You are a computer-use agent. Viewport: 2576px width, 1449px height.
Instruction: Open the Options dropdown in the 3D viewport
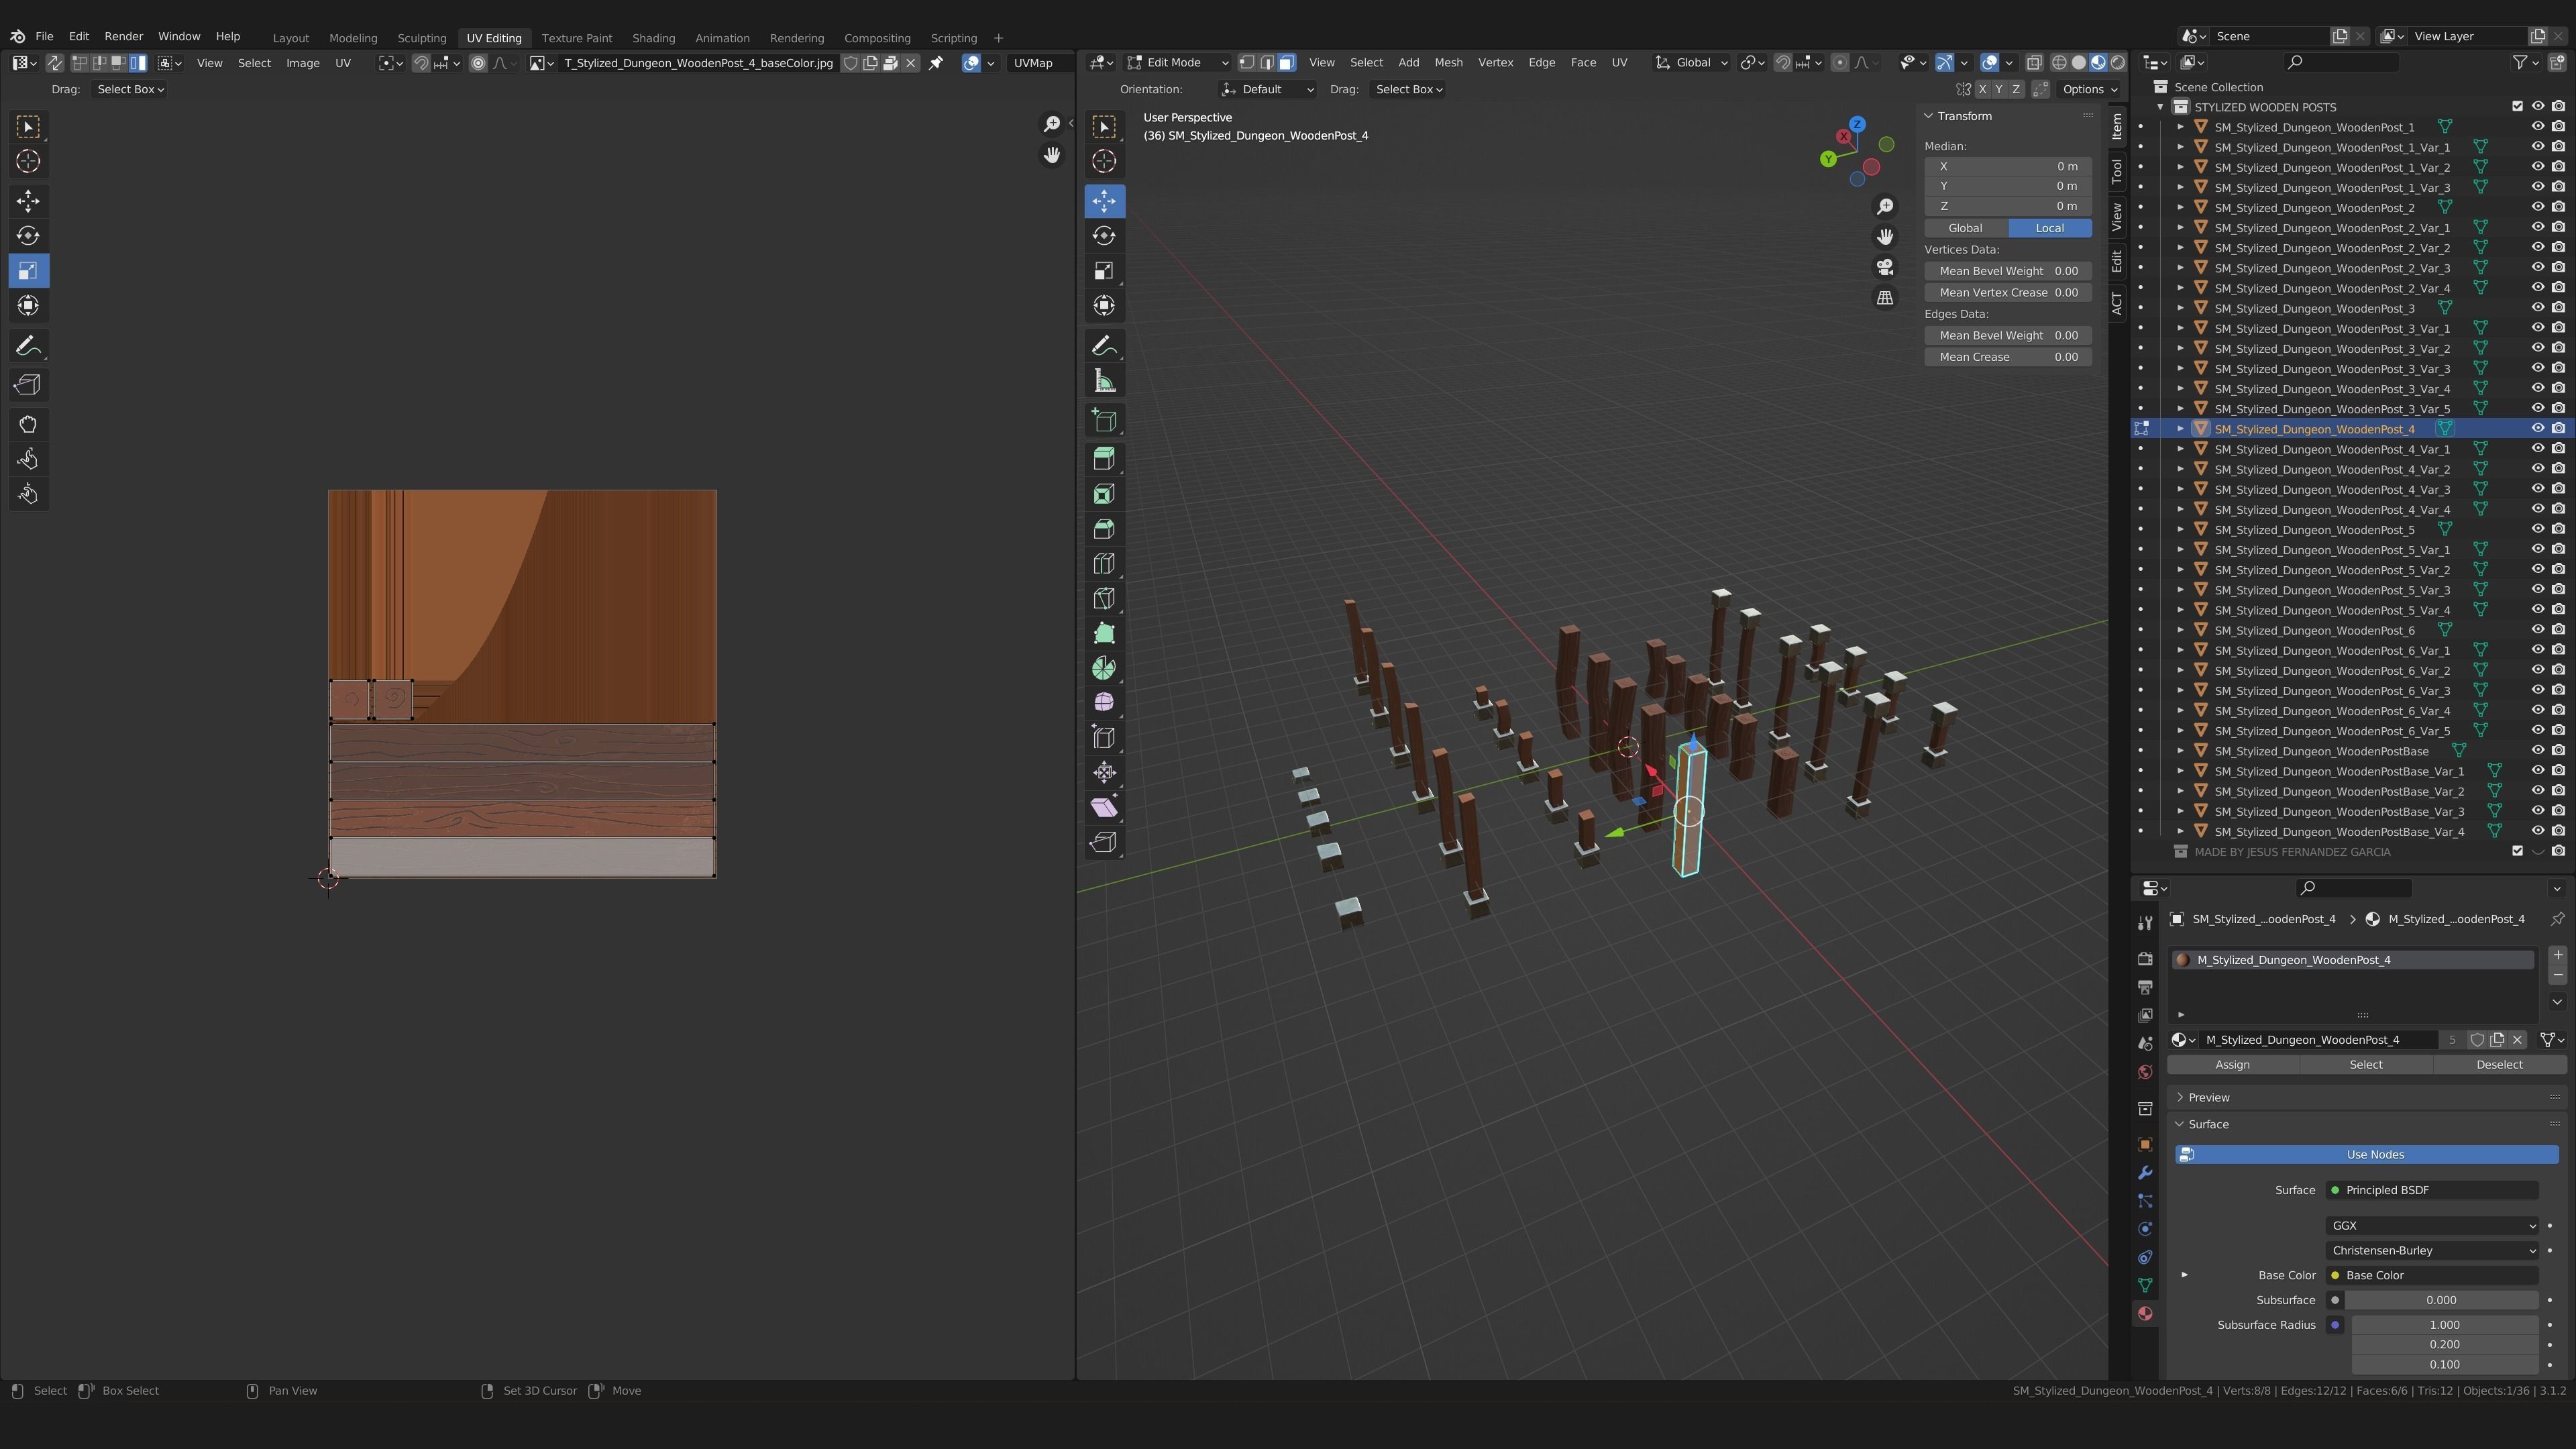[2089, 90]
